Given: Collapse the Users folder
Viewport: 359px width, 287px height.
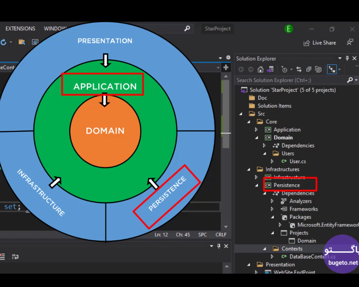Looking at the screenshot, I should pyautogui.click(x=264, y=154).
